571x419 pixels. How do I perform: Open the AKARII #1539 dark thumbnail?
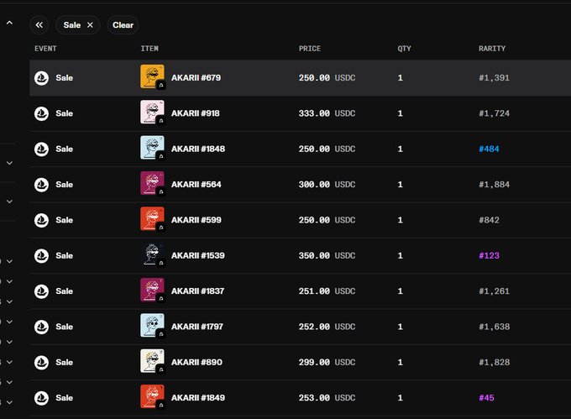pyautogui.click(x=152, y=254)
